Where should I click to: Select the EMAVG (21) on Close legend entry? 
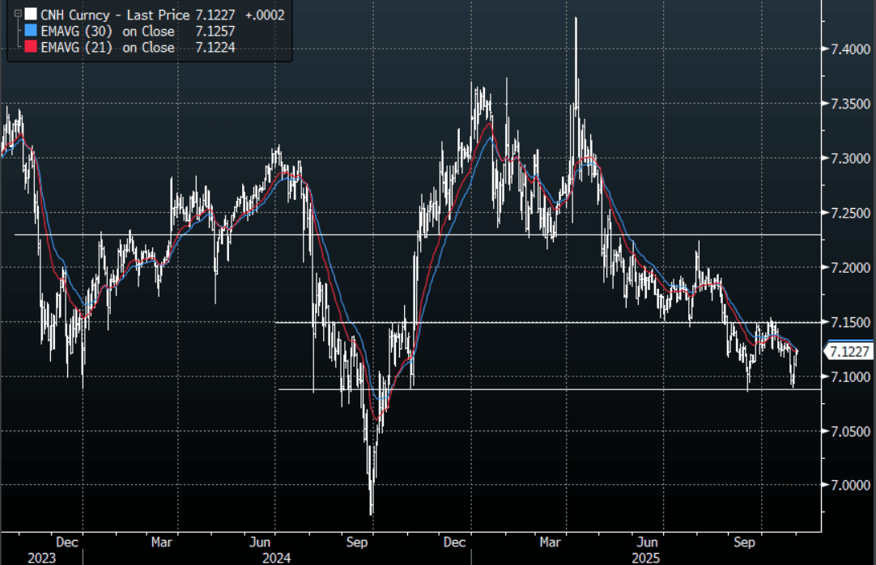(x=108, y=48)
